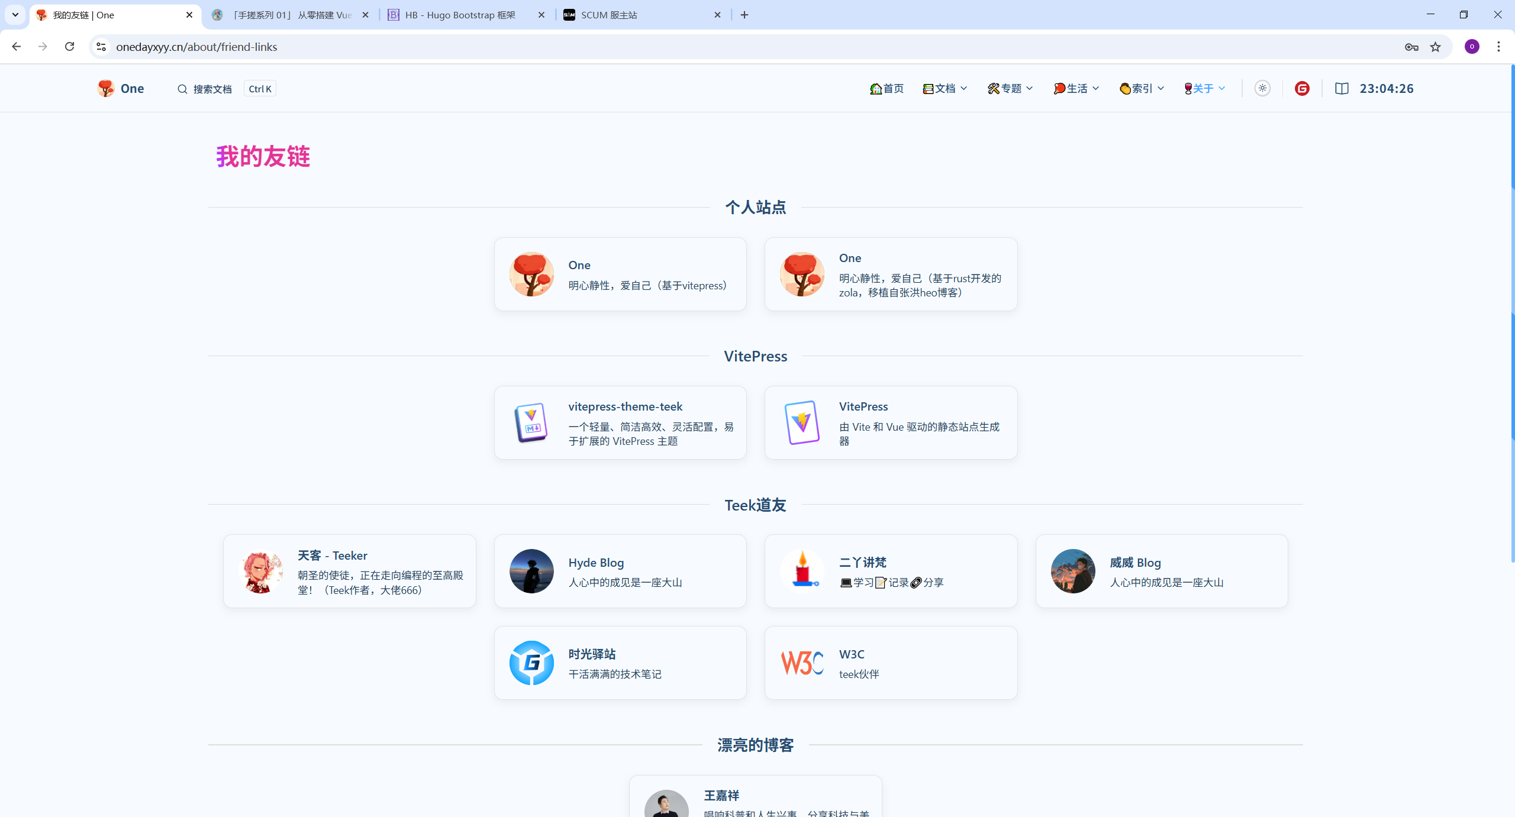Open Chrome profile avatar
The height and width of the screenshot is (817, 1515).
click(x=1472, y=47)
